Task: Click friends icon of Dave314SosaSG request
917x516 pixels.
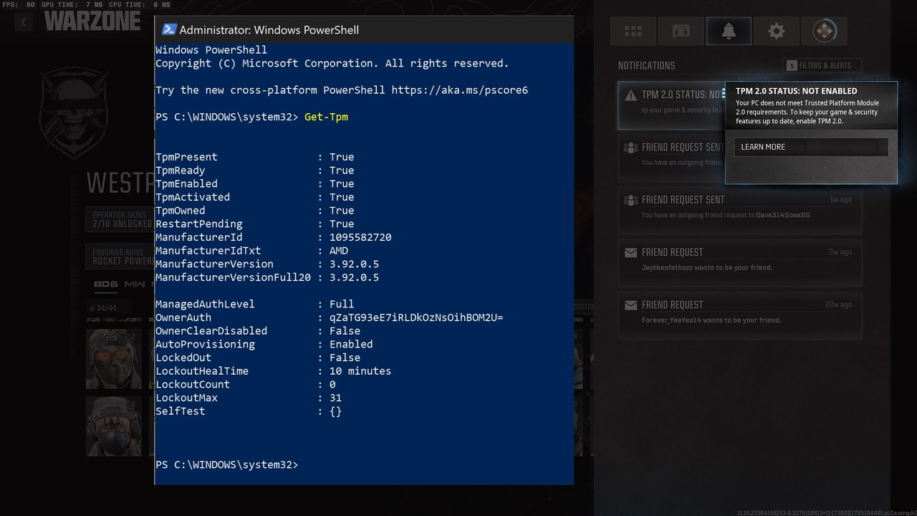Action: tap(630, 200)
